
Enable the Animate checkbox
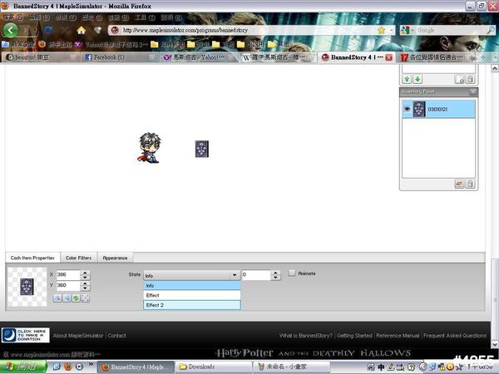292,273
